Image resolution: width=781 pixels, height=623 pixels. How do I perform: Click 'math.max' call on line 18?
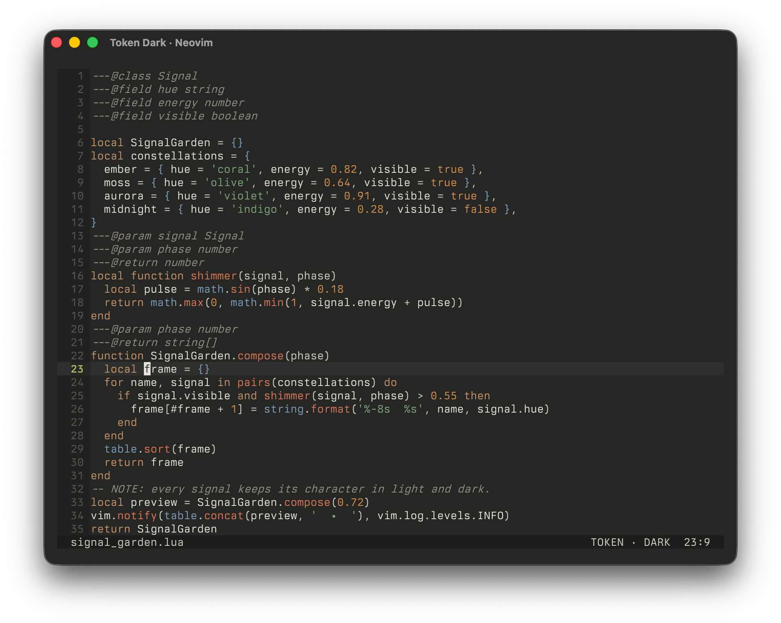(x=177, y=302)
